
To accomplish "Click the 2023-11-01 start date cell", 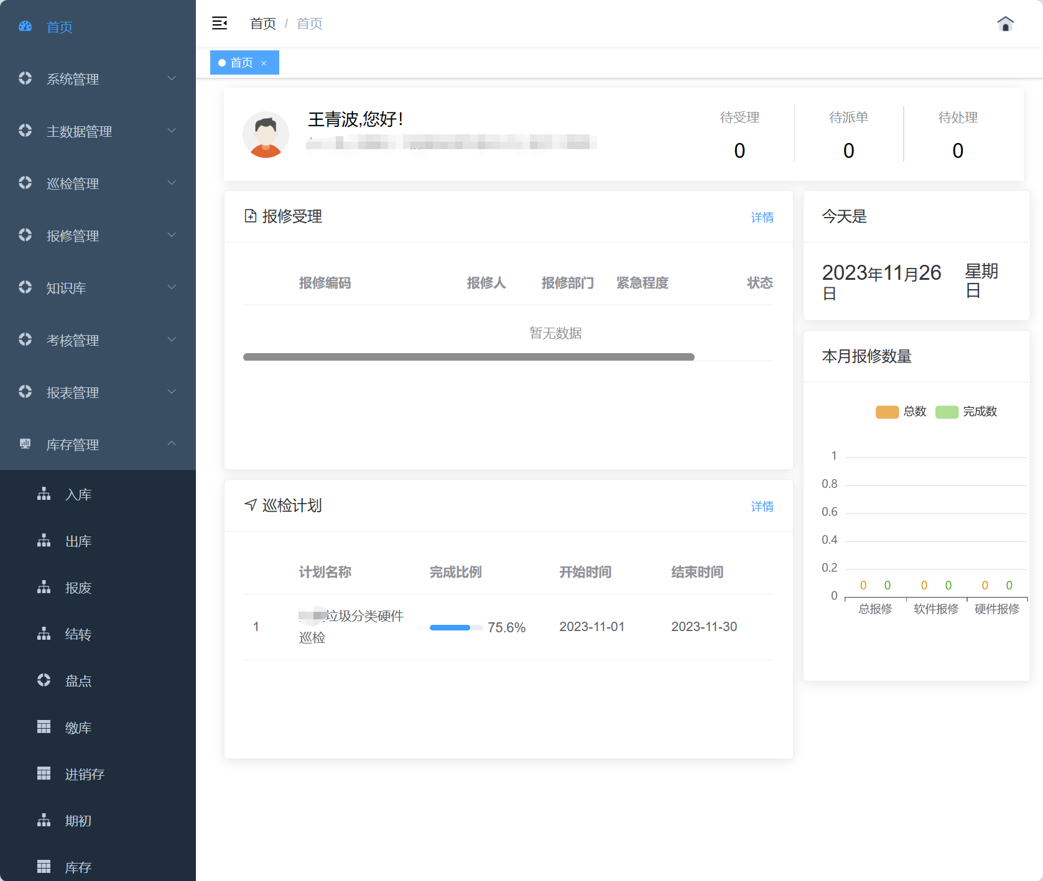I will coord(592,627).
